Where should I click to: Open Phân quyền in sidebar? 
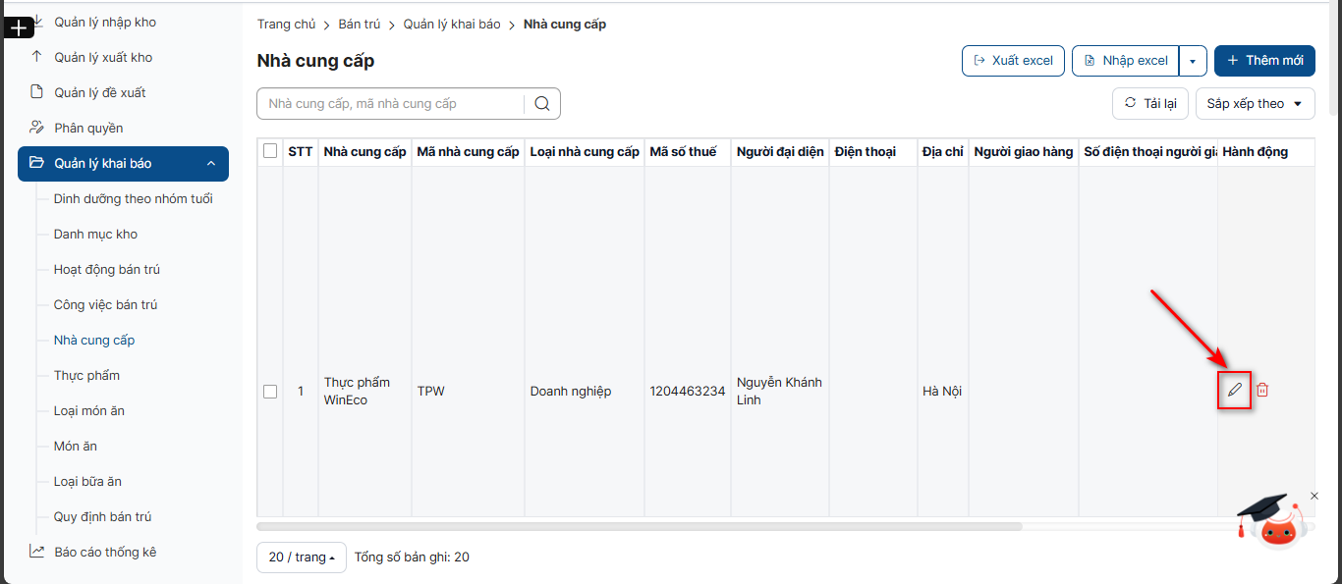(88, 128)
